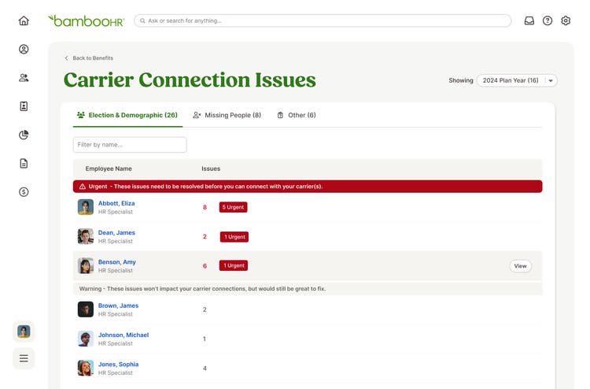Viewport: 590px width, 389px height.
Task: Open the Home sidebar icon
Action: tap(24, 20)
